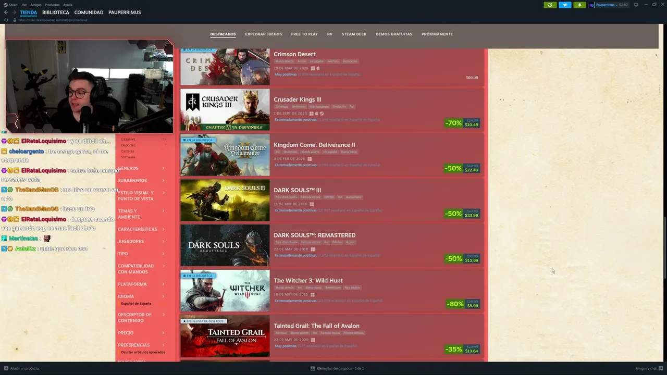Viewport: 667px width, 375px height.
Task: Open the DESTACADOS store tab
Action: pyautogui.click(x=223, y=34)
